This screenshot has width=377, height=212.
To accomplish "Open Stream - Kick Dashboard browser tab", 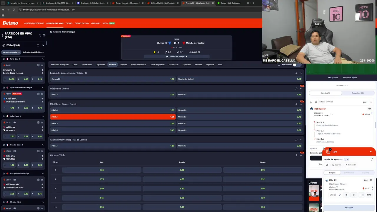I will [233, 3].
